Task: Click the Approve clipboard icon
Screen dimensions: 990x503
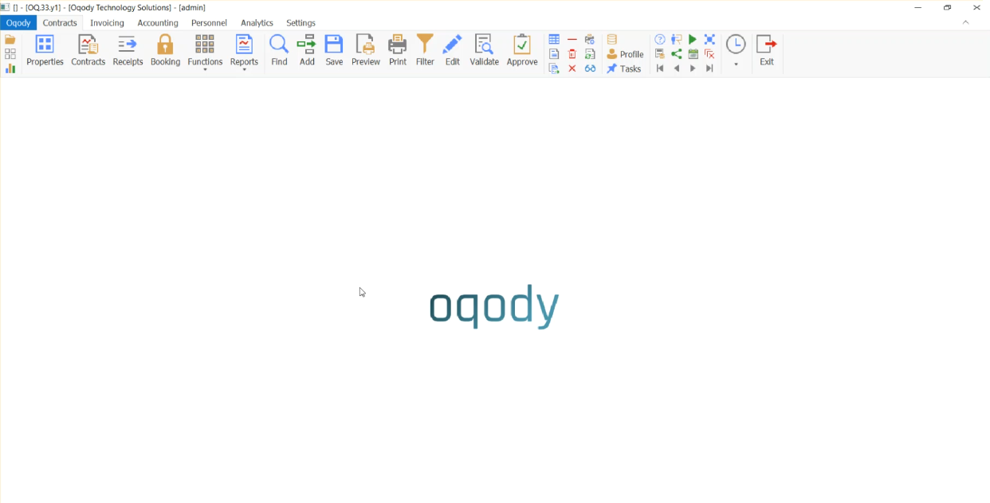Action: point(522,51)
